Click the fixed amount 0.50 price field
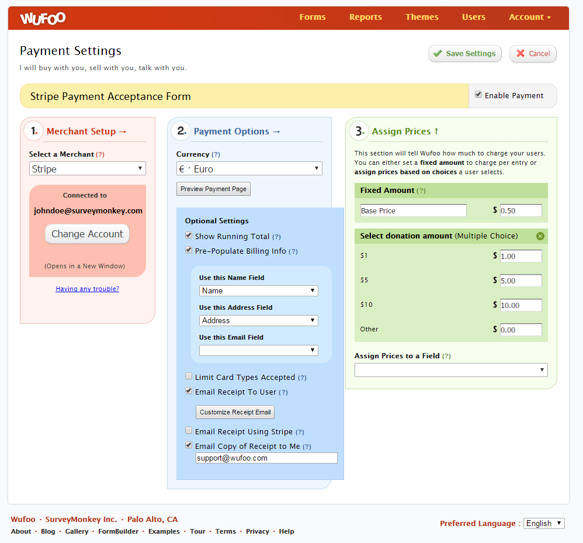Screen dimensions: 583x543 521,210
